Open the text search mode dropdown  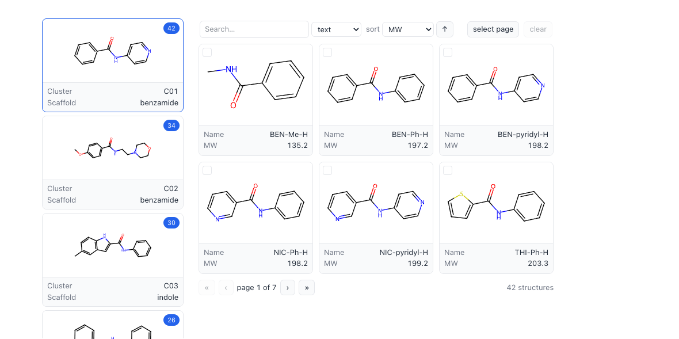tap(337, 29)
